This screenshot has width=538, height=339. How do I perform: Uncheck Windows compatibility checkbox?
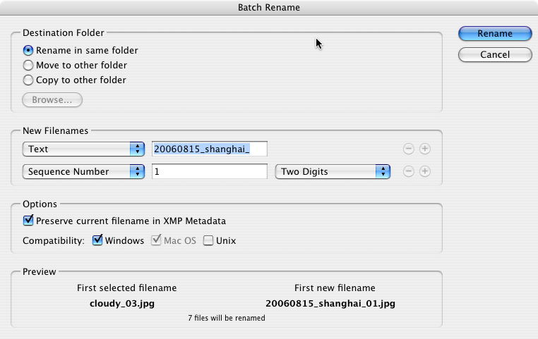pos(97,240)
